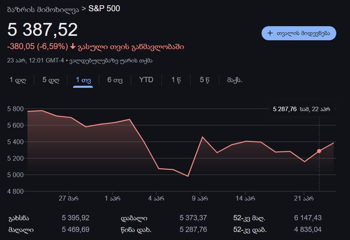This screenshot has height=240, width=350.
Task: Click the highlighted data point on the chart line
Action: point(319,151)
